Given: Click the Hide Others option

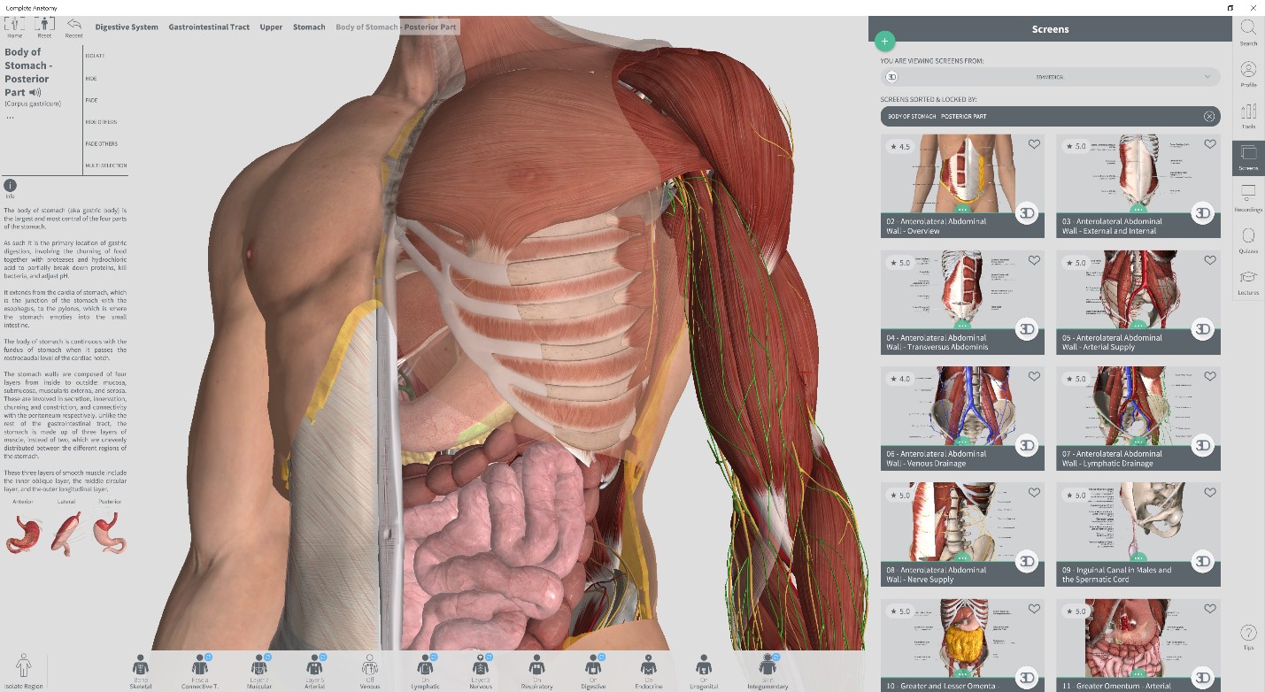Looking at the screenshot, I should pos(100,122).
